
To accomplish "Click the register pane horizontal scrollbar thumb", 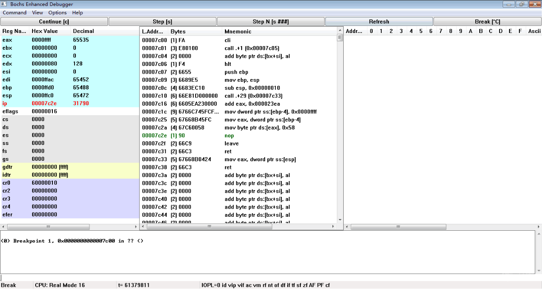I will (48, 227).
